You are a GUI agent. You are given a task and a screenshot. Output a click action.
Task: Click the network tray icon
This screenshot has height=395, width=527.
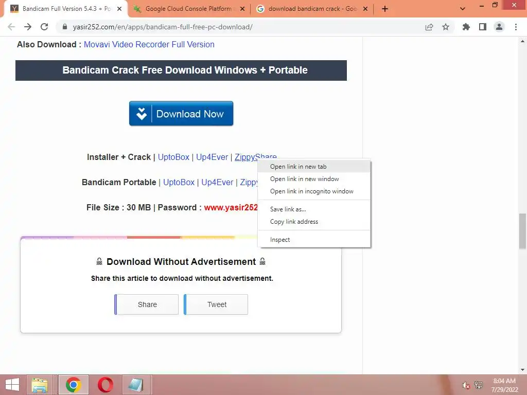[478, 385]
